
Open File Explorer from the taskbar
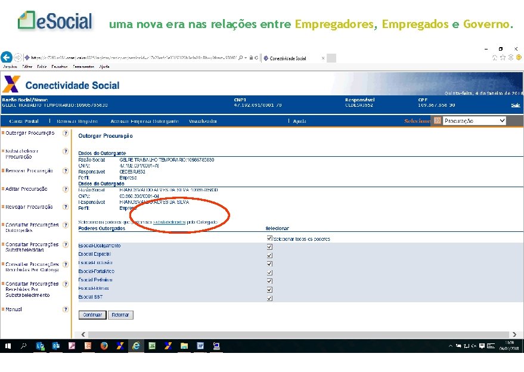(184, 346)
